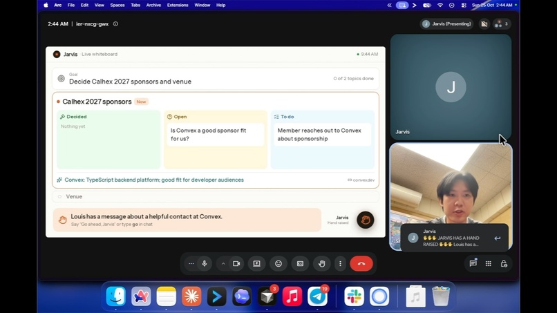Open meeting details info icon
Image resolution: width=557 pixels, height=313 pixels.
[x=115, y=23]
